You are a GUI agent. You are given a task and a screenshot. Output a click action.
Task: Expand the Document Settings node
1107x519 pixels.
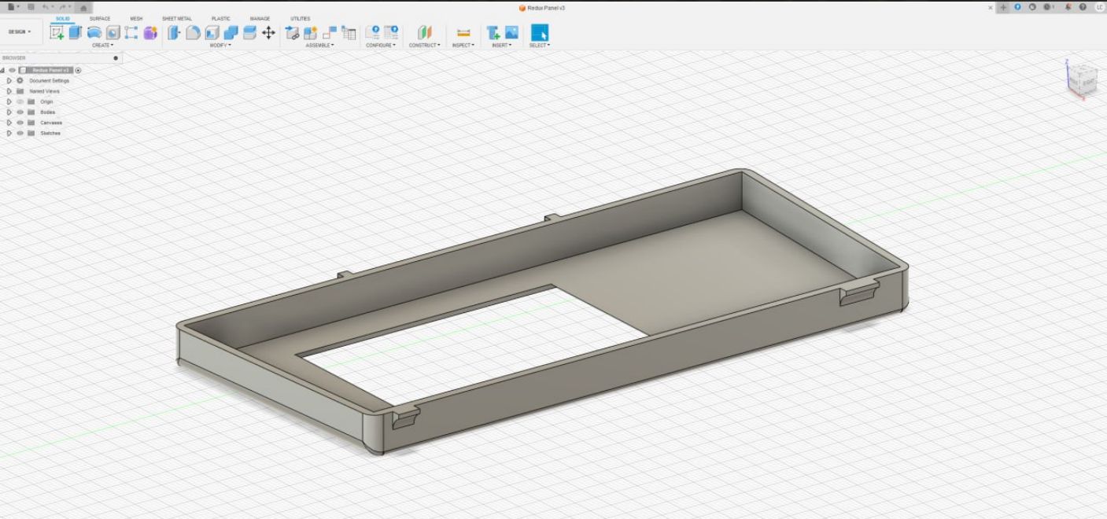coord(9,81)
